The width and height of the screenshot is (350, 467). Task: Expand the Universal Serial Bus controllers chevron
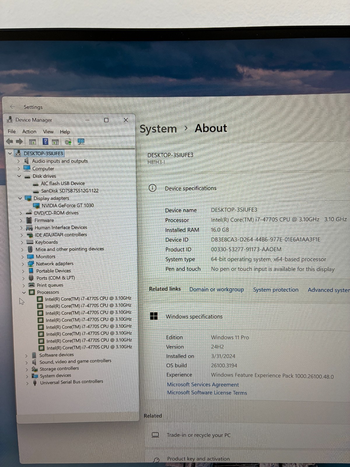[27, 383]
